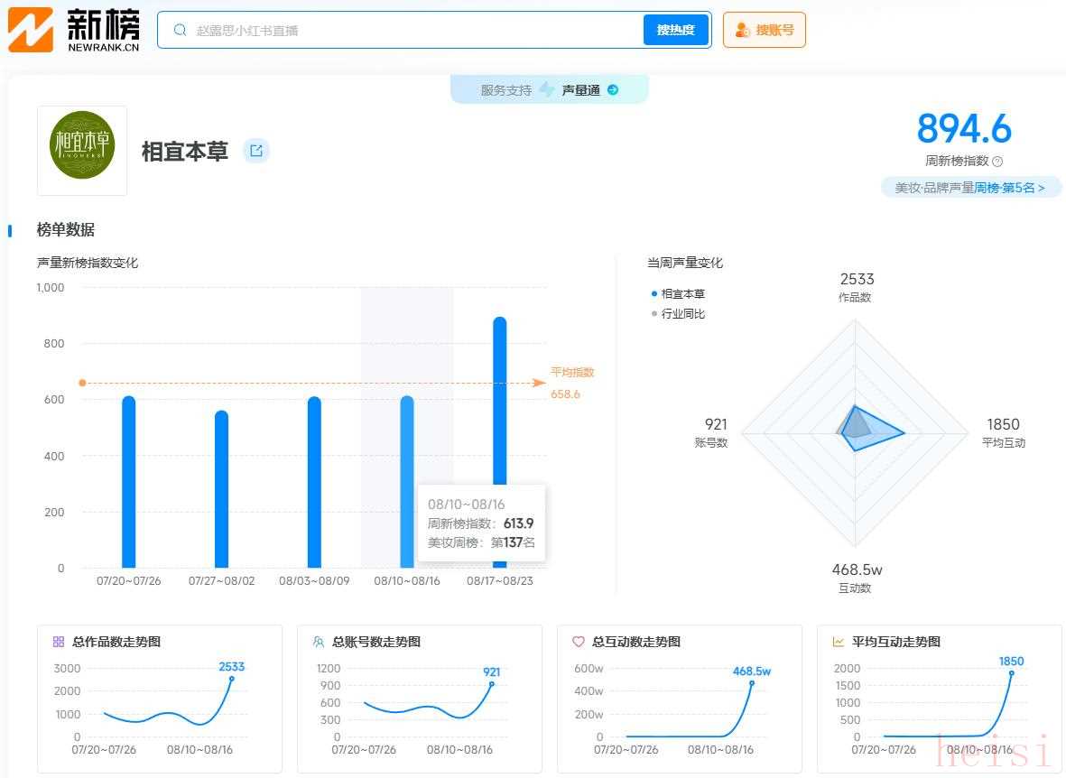This screenshot has height=778, width=1066.
Task: Click the 总互动数走势图 heart icon
Action: pyautogui.click(x=579, y=642)
